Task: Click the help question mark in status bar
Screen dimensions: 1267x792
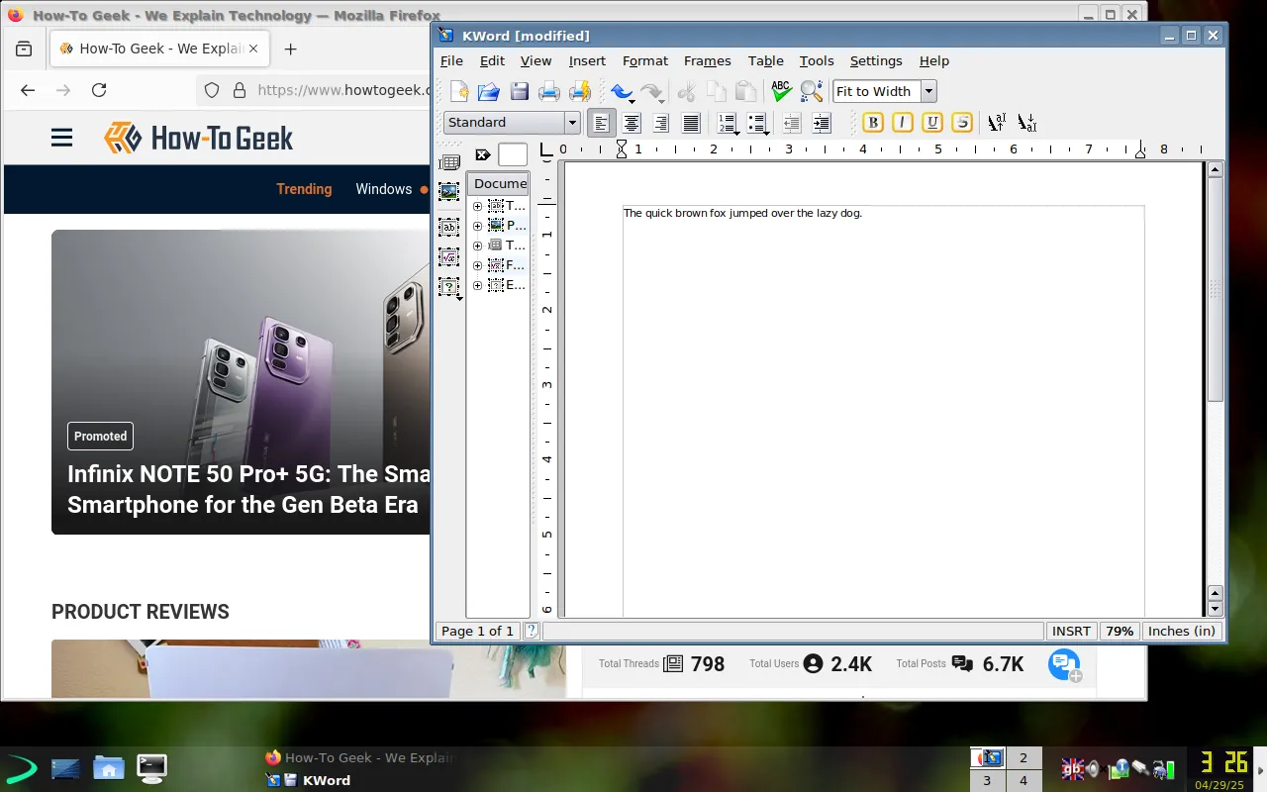Action: tap(532, 631)
